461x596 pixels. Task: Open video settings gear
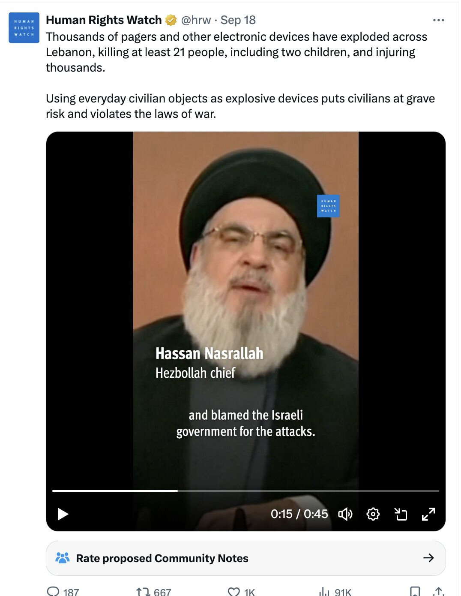pyautogui.click(x=373, y=514)
